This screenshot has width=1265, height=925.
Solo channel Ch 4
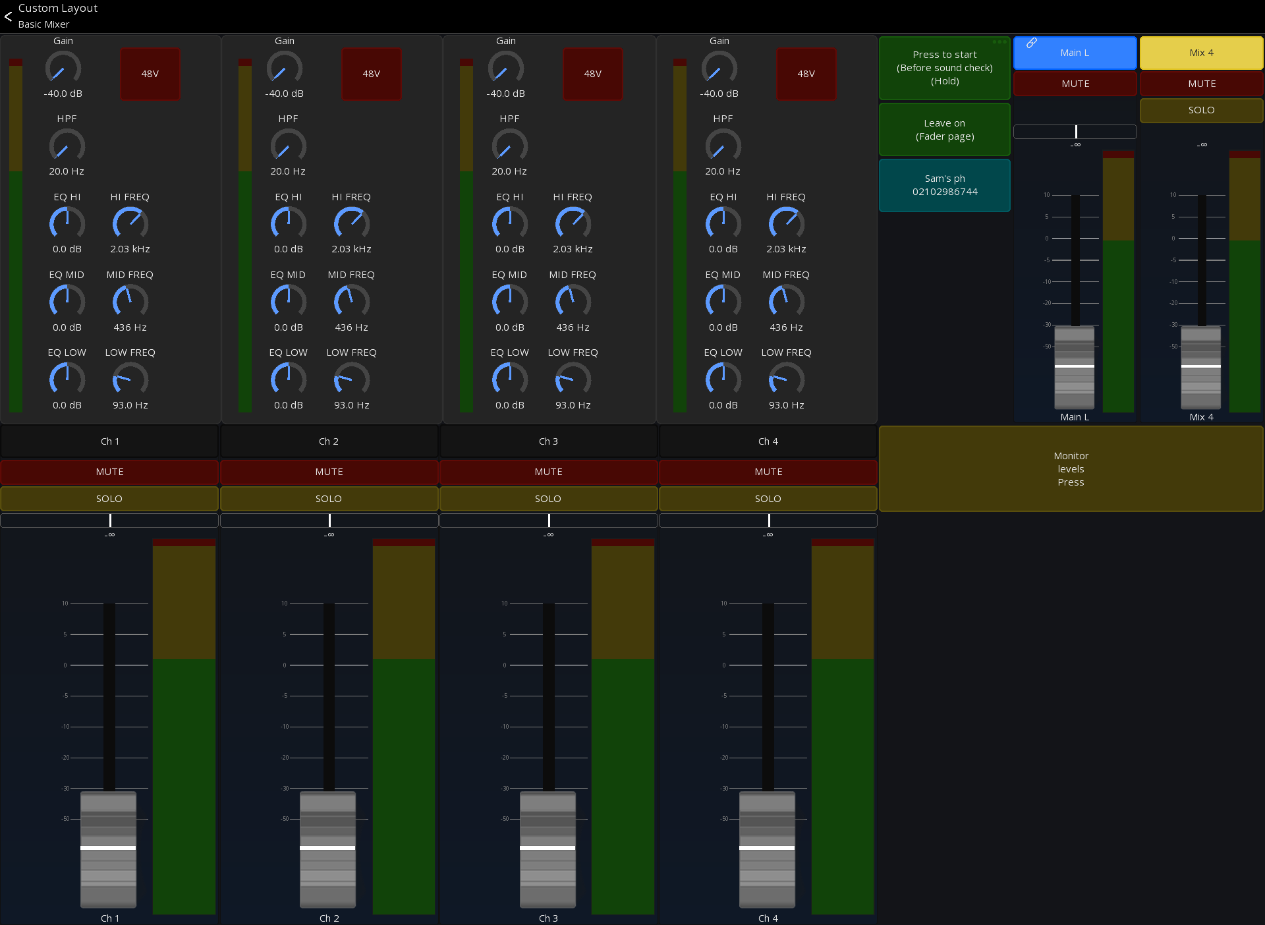coord(768,499)
